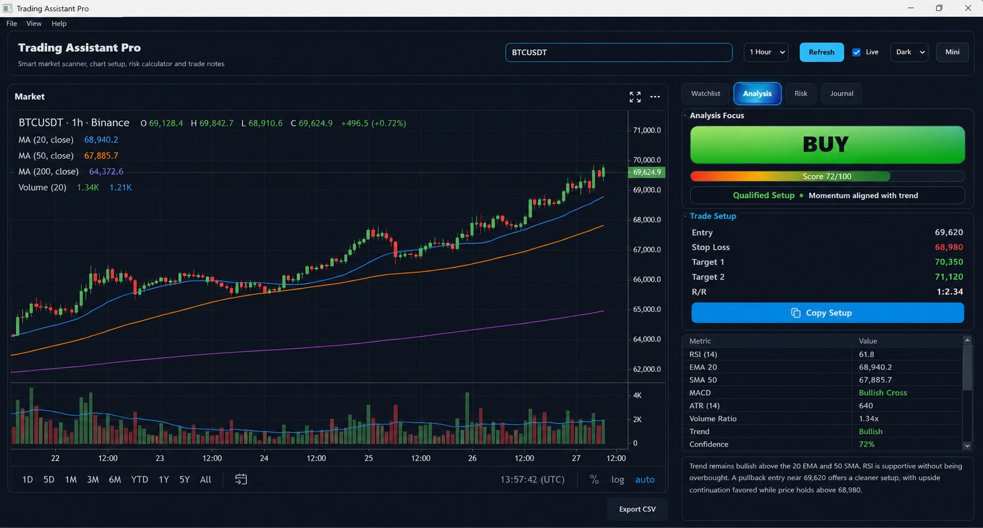Image resolution: width=983 pixels, height=528 pixels.
Task: Open the 1 Hour timeframe dropdown
Action: point(766,52)
